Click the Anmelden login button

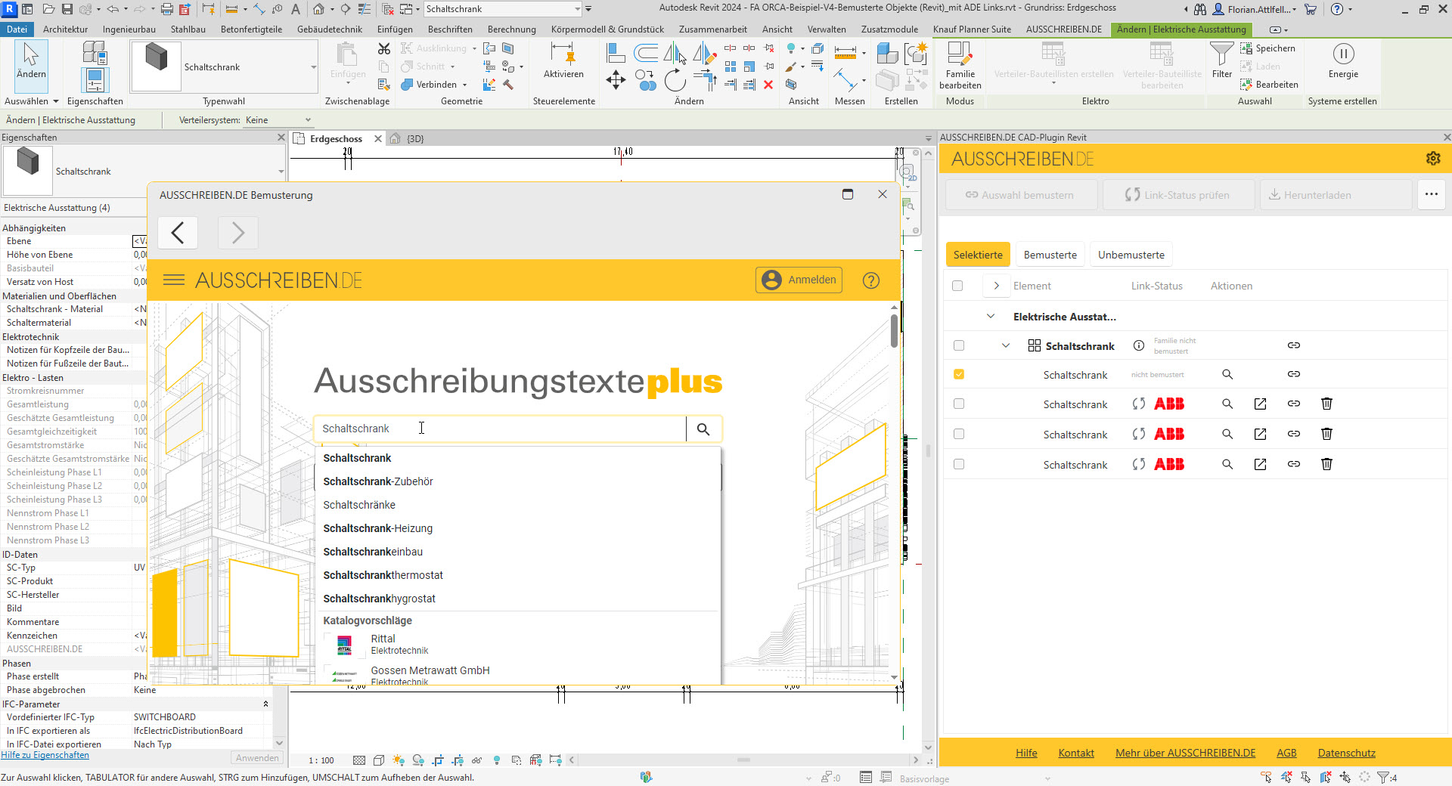(x=799, y=280)
